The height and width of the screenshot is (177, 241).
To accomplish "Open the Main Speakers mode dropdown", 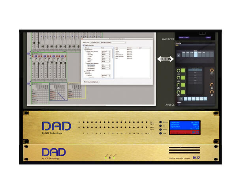I will point(106,65).
